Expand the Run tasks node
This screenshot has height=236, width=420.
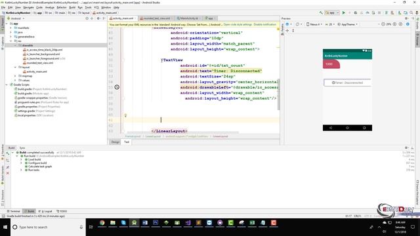pyautogui.click(x=22, y=170)
